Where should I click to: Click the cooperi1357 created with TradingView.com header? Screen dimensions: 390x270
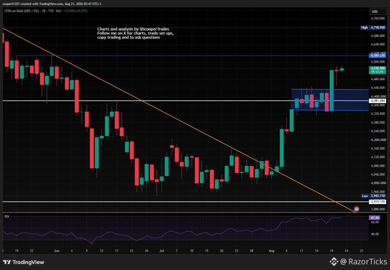52,4
